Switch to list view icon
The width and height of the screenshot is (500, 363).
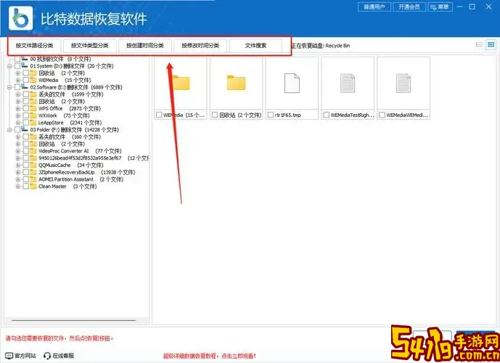pos(479,45)
